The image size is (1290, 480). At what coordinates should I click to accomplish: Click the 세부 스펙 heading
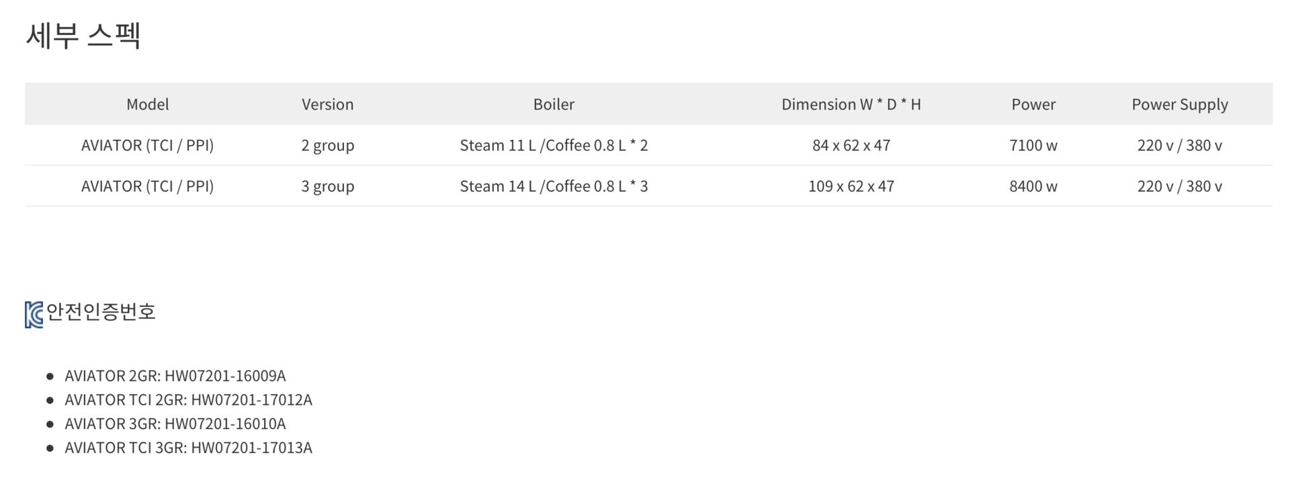click(x=83, y=36)
